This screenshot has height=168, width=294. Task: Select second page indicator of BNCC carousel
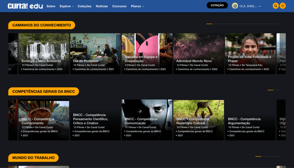[276, 90]
